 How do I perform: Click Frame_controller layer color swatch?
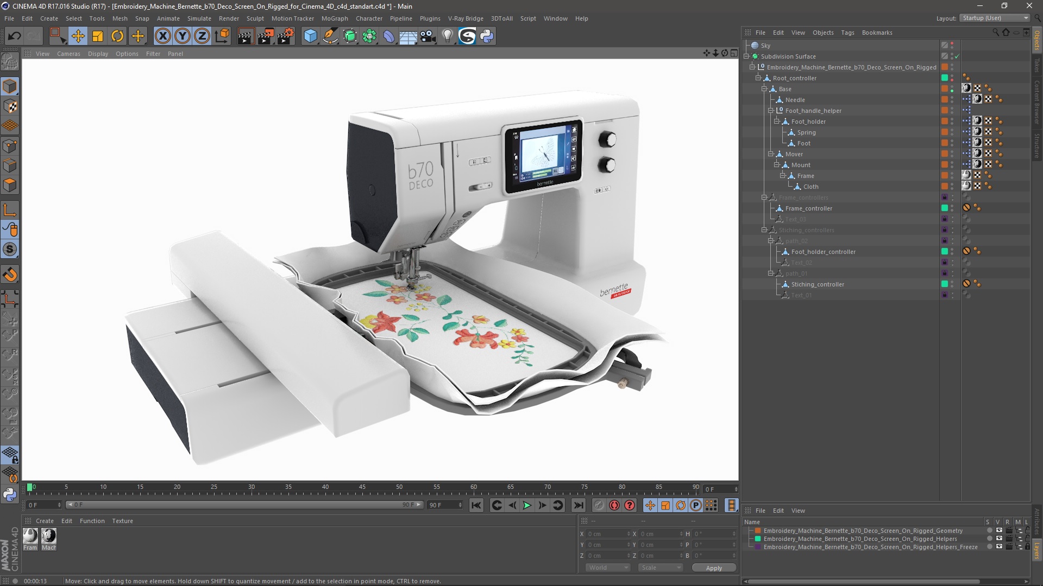[x=945, y=208]
